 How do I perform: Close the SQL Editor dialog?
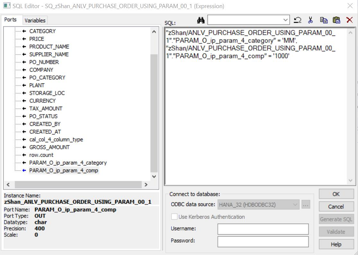click(x=350, y=6)
